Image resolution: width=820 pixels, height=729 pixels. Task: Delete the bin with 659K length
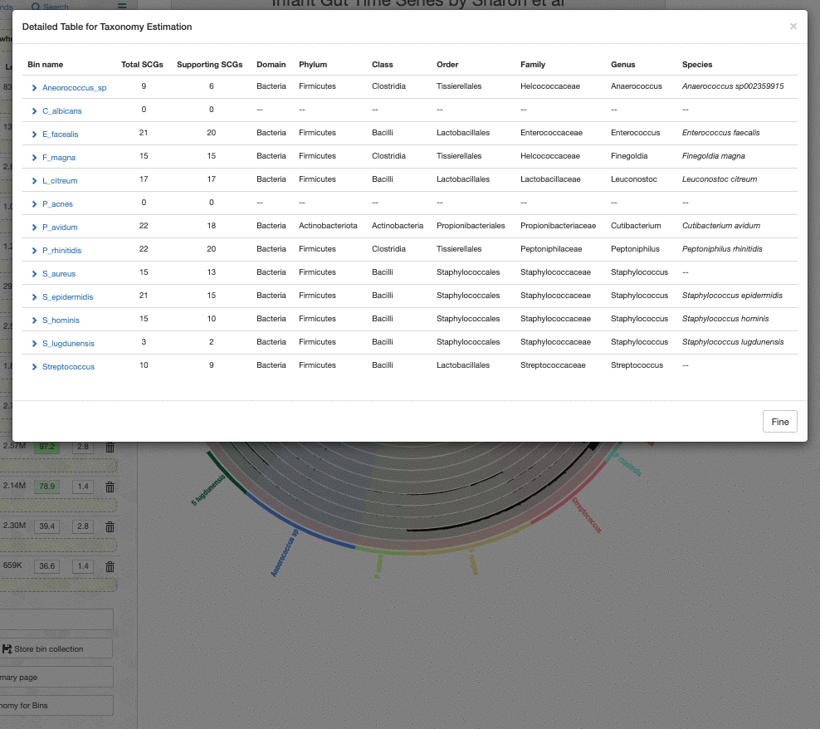(110, 567)
